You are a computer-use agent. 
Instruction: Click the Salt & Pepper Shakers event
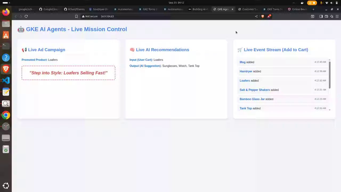pyautogui.click(x=283, y=90)
